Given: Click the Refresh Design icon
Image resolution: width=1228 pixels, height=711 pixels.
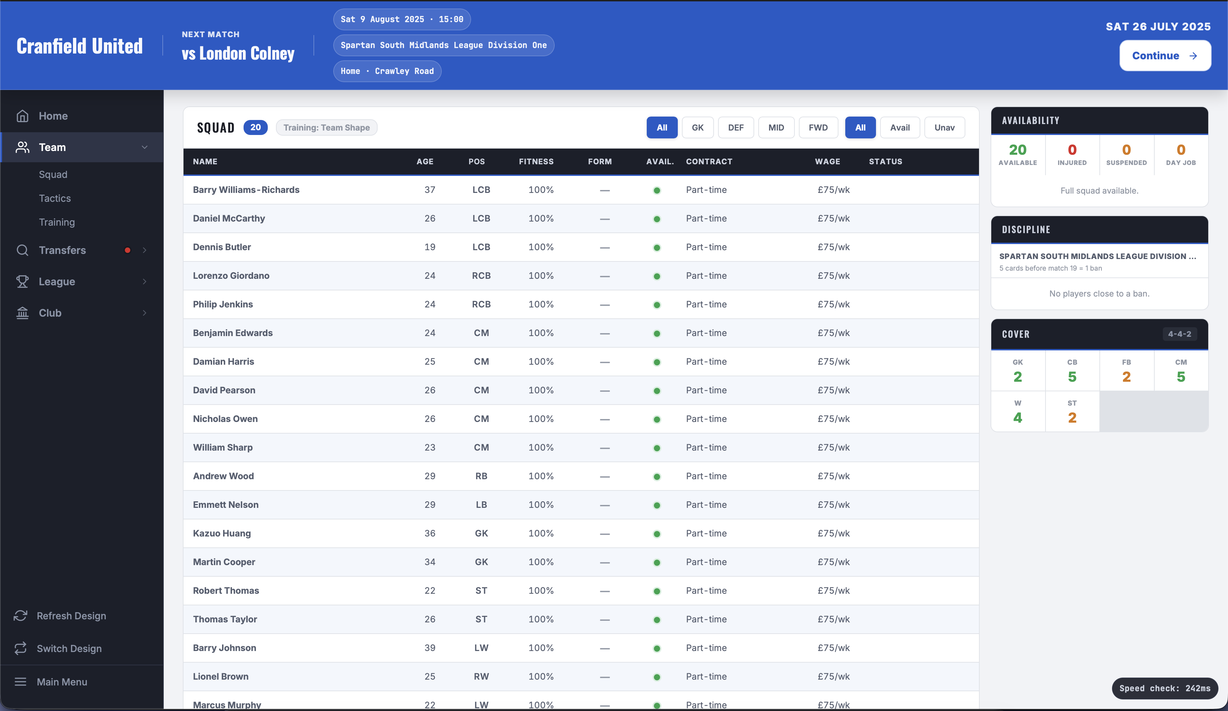Looking at the screenshot, I should click(20, 616).
